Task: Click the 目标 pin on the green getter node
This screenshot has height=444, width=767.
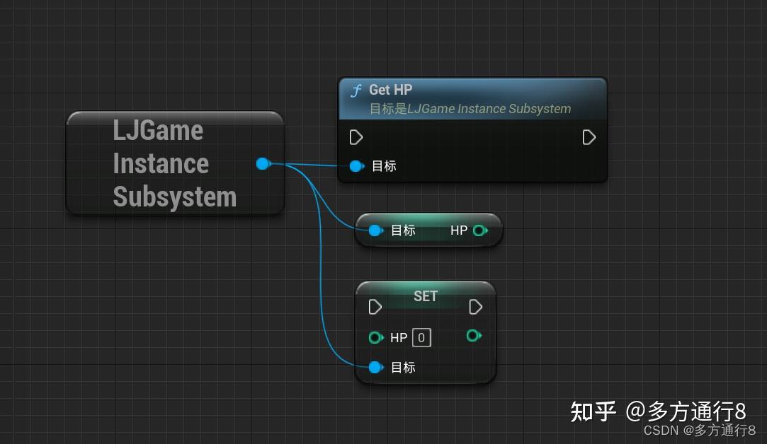Action: 375,230
